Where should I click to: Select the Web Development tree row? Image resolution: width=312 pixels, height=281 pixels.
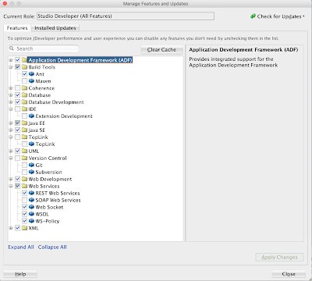click(x=50, y=180)
